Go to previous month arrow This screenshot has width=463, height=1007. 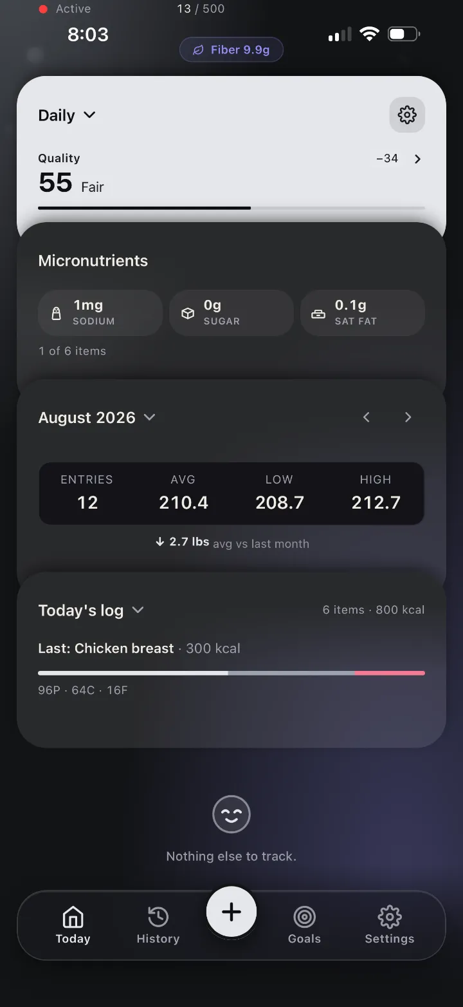coord(366,417)
